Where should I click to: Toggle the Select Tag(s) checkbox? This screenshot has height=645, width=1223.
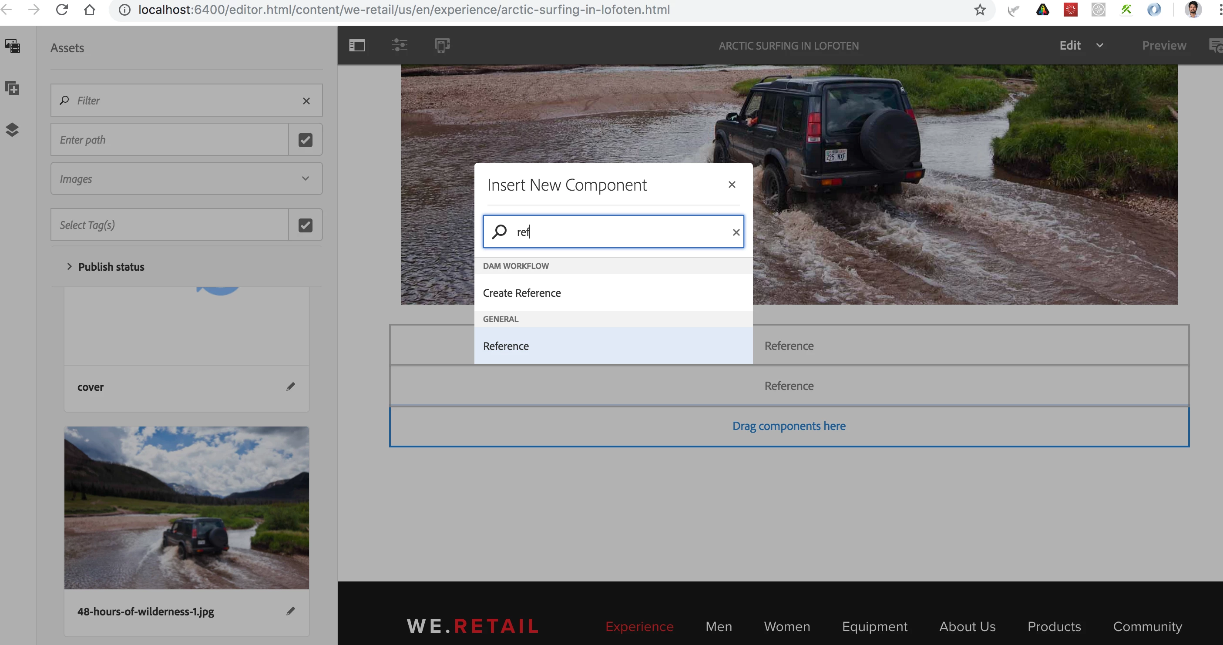305,225
